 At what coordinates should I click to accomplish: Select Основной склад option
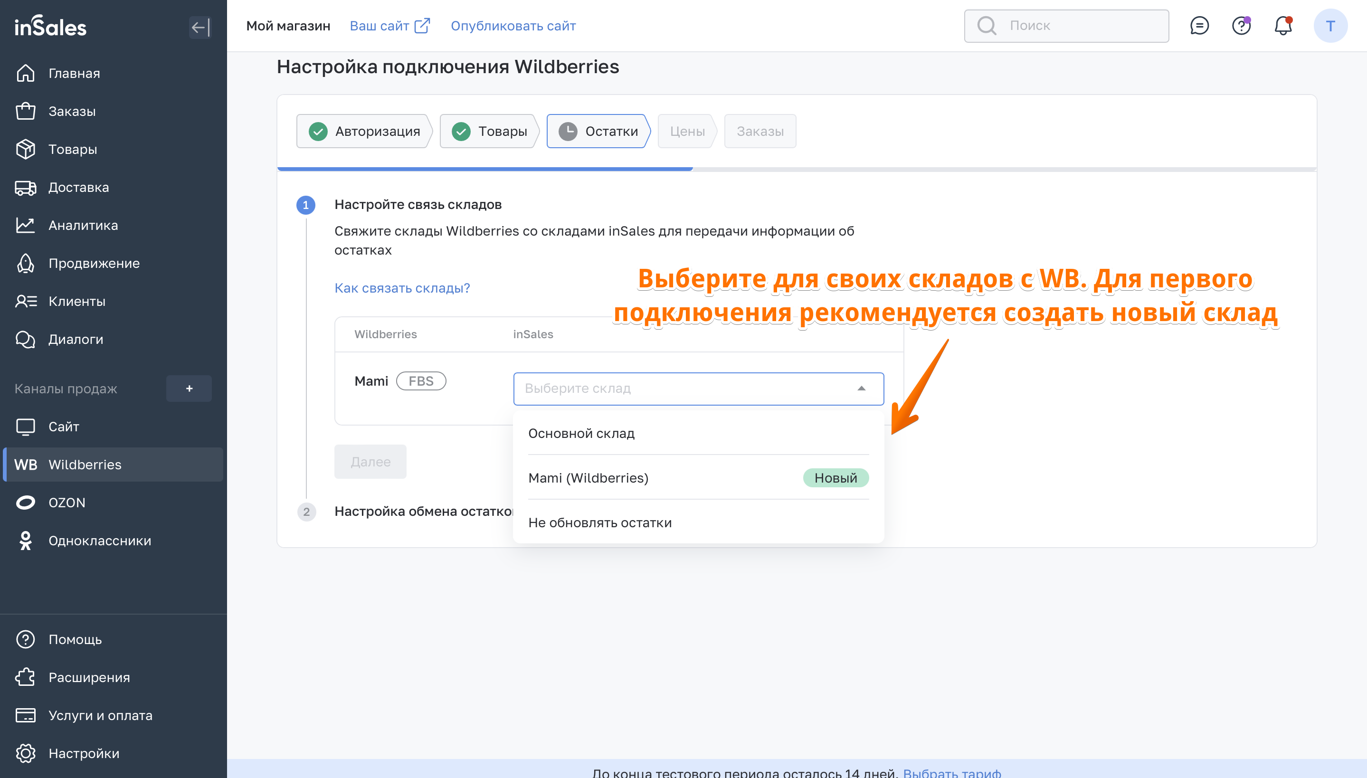581,433
